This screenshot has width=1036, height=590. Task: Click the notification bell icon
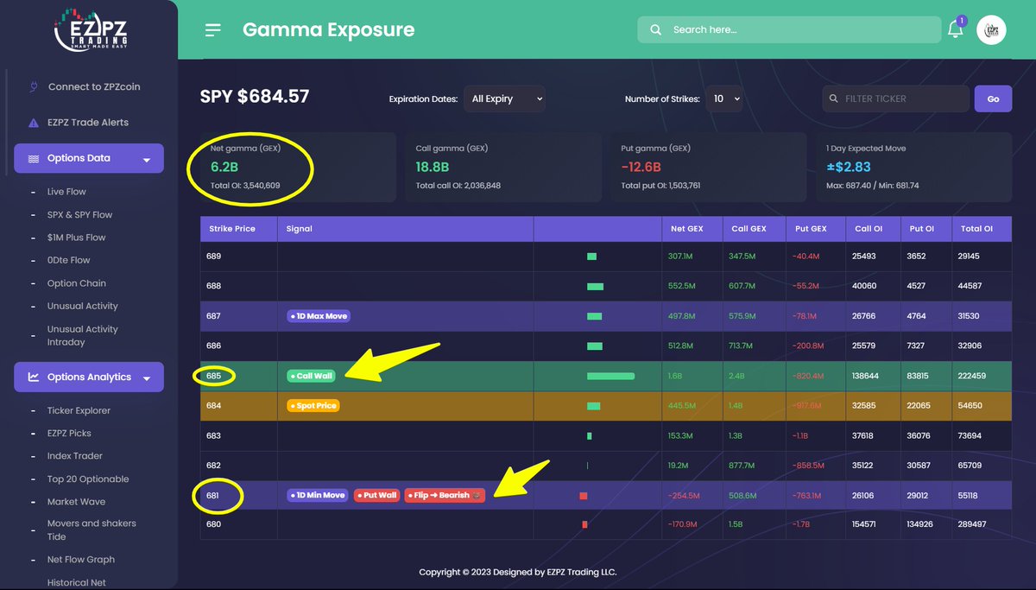[x=955, y=29]
